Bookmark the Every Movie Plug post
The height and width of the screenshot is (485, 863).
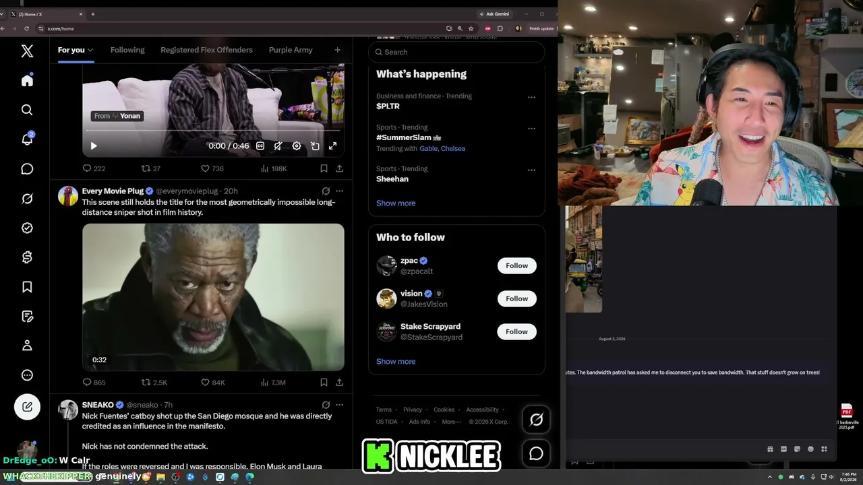tap(324, 383)
